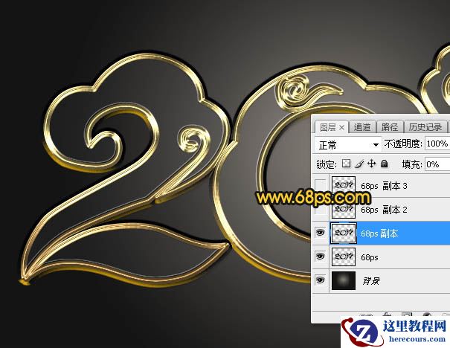Screen dimensions: 450x348
Task: Select the 背景 layer name
Action: coord(371,281)
